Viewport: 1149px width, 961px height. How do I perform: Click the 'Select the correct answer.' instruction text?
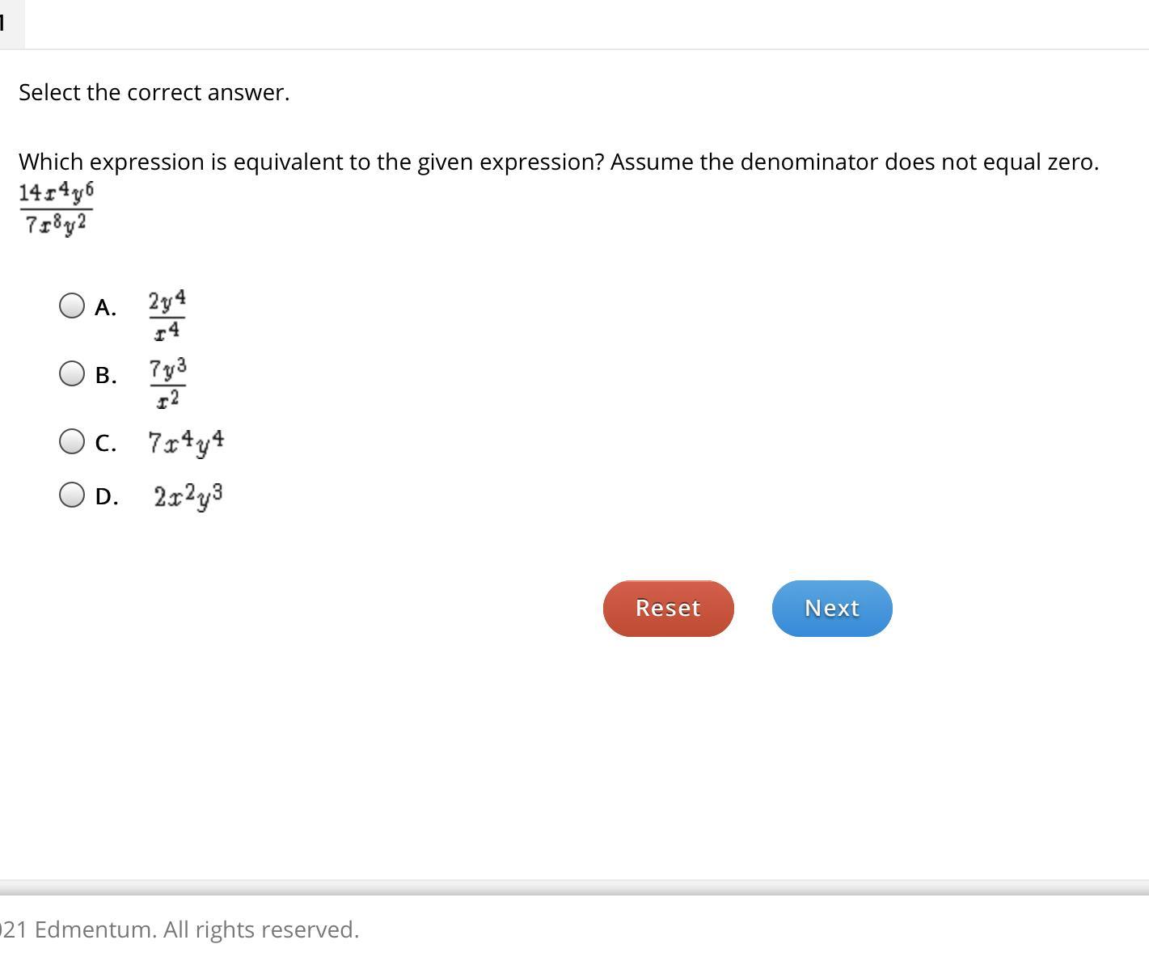click(154, 92)
